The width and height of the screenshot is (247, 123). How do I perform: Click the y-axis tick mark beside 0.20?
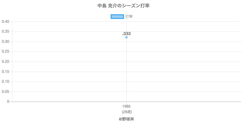(x=11, y=61)
